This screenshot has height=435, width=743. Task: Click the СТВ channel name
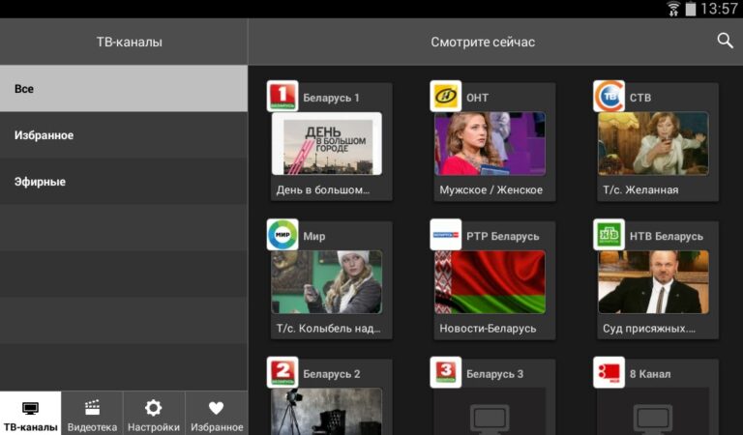click(x=640, y=98)
